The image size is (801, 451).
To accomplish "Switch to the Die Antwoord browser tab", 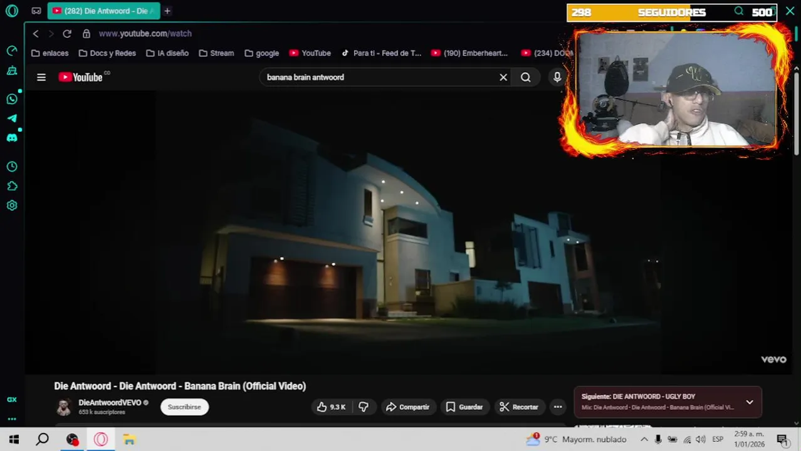I will point(103,11).
